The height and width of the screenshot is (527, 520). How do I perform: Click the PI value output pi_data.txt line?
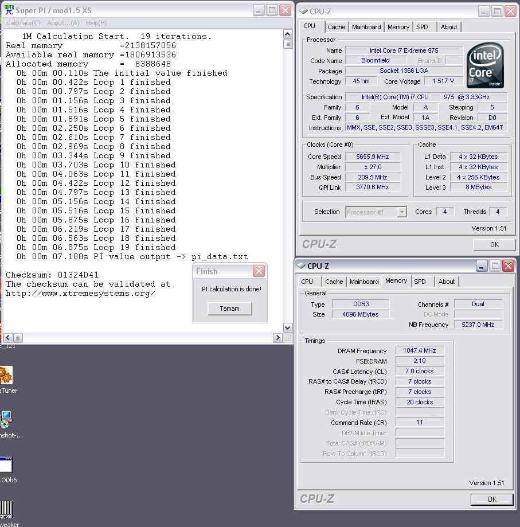(132, 257)
